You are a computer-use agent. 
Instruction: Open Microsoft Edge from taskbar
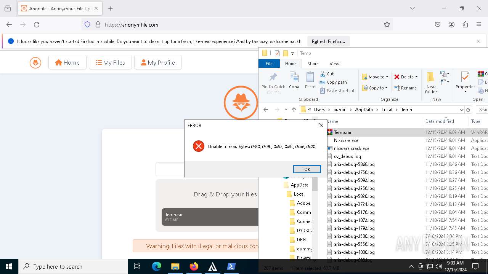click(157, 266)
